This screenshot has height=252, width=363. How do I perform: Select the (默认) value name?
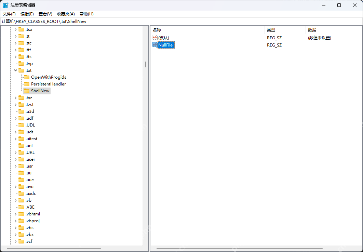coord(164,38)
